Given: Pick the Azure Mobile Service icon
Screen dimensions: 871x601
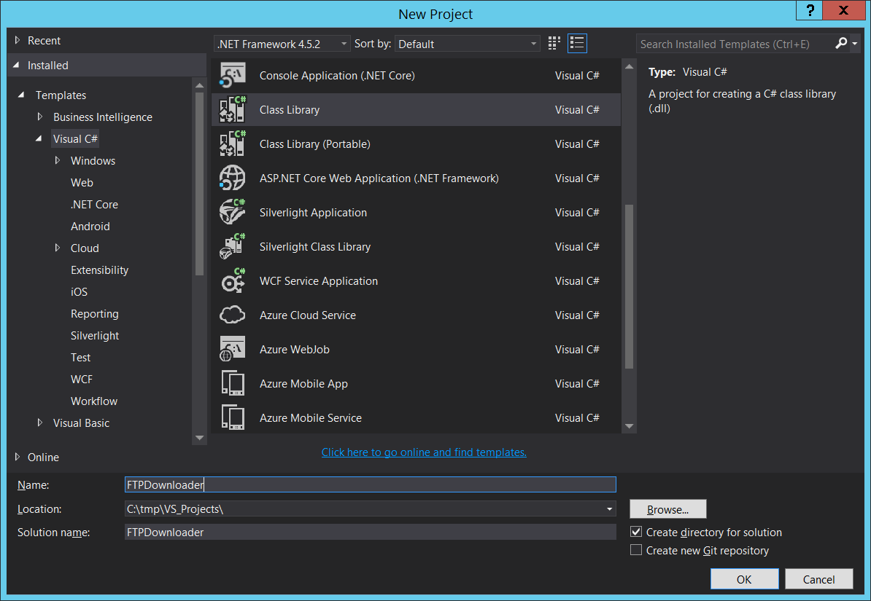Looking at the screenshot, I should point(232,417).
